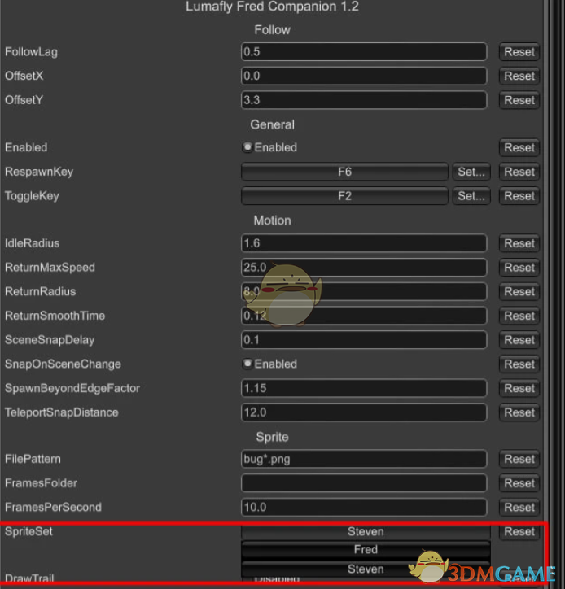565x589 pixels.
Task: Reset the IdleRadius value
Action: tap(519, 243)
